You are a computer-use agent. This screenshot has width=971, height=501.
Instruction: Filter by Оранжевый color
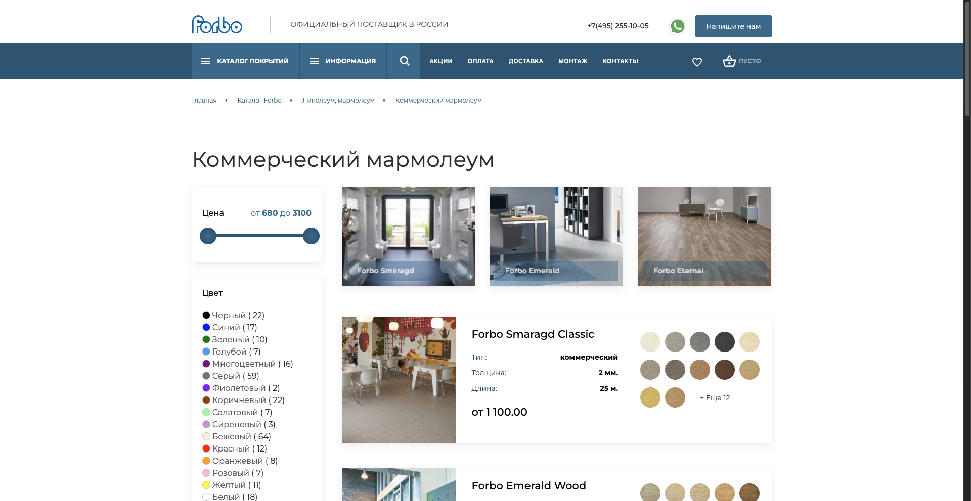240,461
